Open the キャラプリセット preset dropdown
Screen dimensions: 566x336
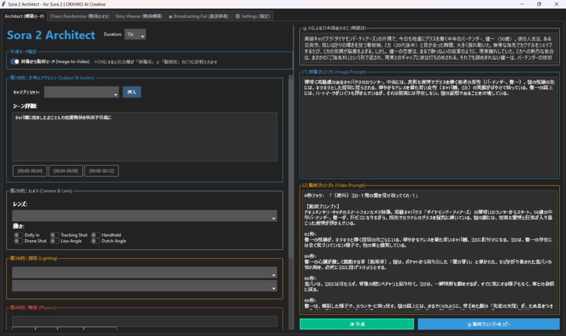point(81,92)
